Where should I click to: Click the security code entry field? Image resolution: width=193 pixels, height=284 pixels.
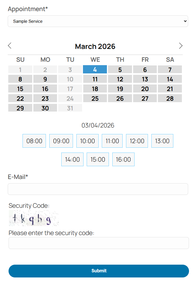click(99, 243)
